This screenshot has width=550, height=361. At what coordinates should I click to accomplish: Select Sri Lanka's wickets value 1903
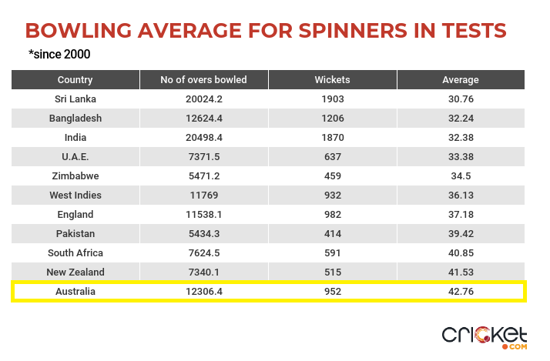[333, 99]
